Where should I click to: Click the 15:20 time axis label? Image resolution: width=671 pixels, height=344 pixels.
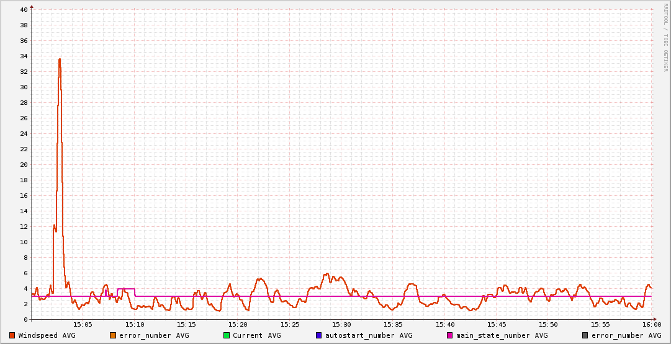coord(238,324)
